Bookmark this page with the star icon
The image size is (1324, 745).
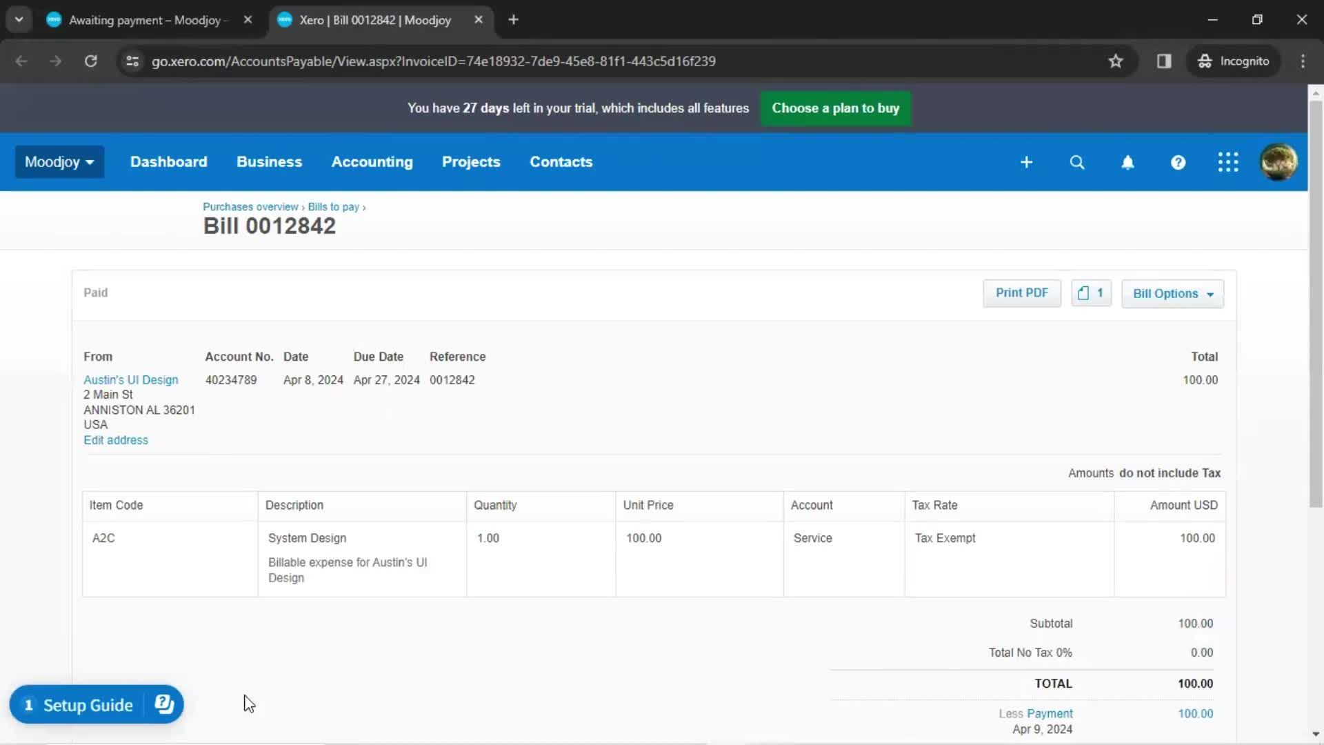click(x=1115, y=61)
